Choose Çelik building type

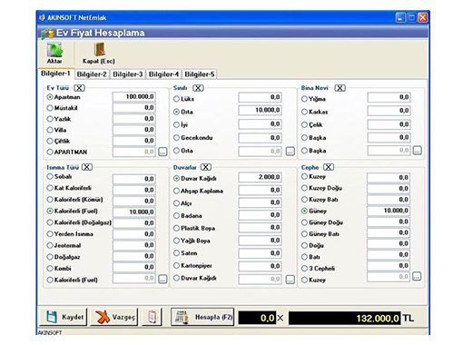coord(304,124)
